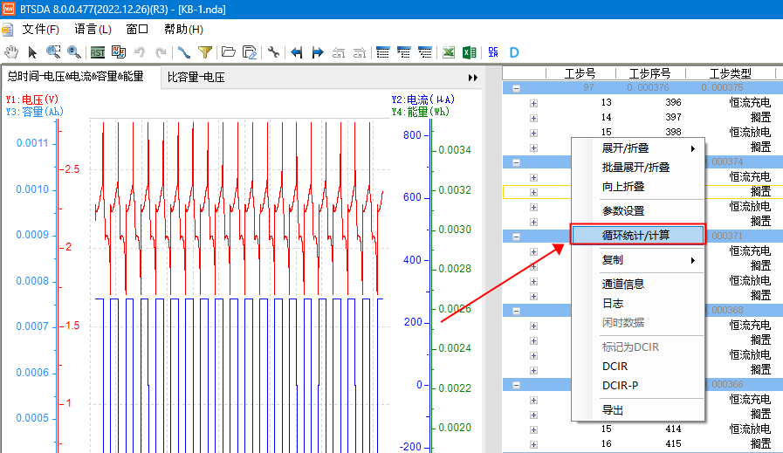783x453 pixels.
Task: Activate the vertical zoom magnifier tool
Action: coord(74,52)
